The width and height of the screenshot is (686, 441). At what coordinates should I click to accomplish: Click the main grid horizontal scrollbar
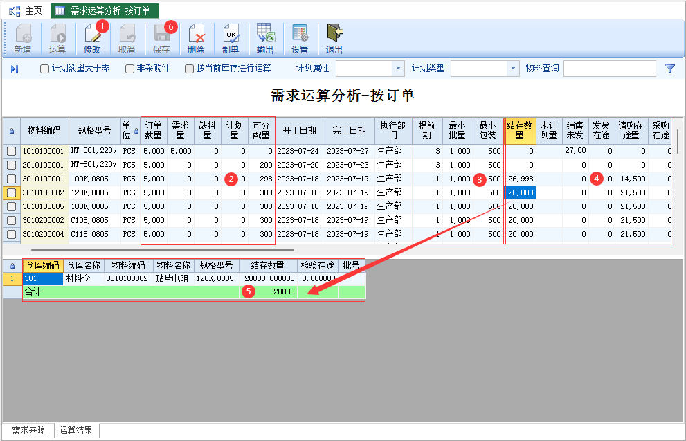163,250
